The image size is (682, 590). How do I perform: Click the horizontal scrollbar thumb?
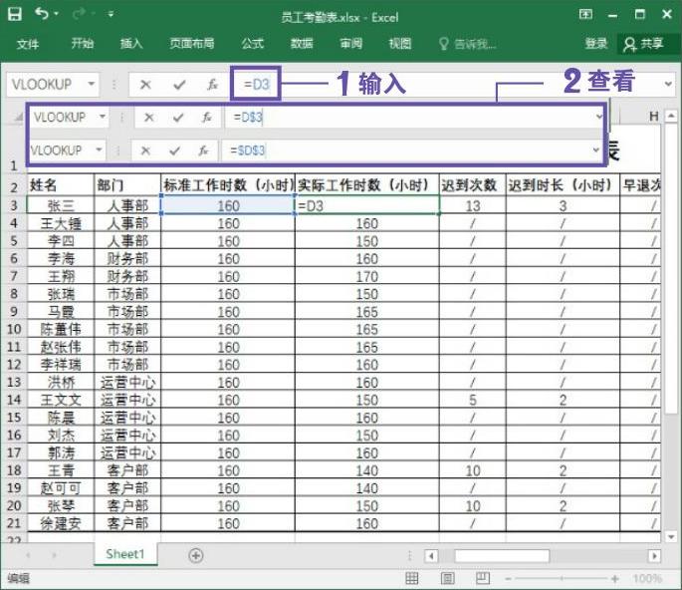click(502, 556)
